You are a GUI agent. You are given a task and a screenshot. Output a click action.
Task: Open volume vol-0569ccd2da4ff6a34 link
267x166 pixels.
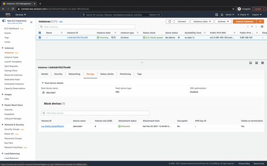52,126
